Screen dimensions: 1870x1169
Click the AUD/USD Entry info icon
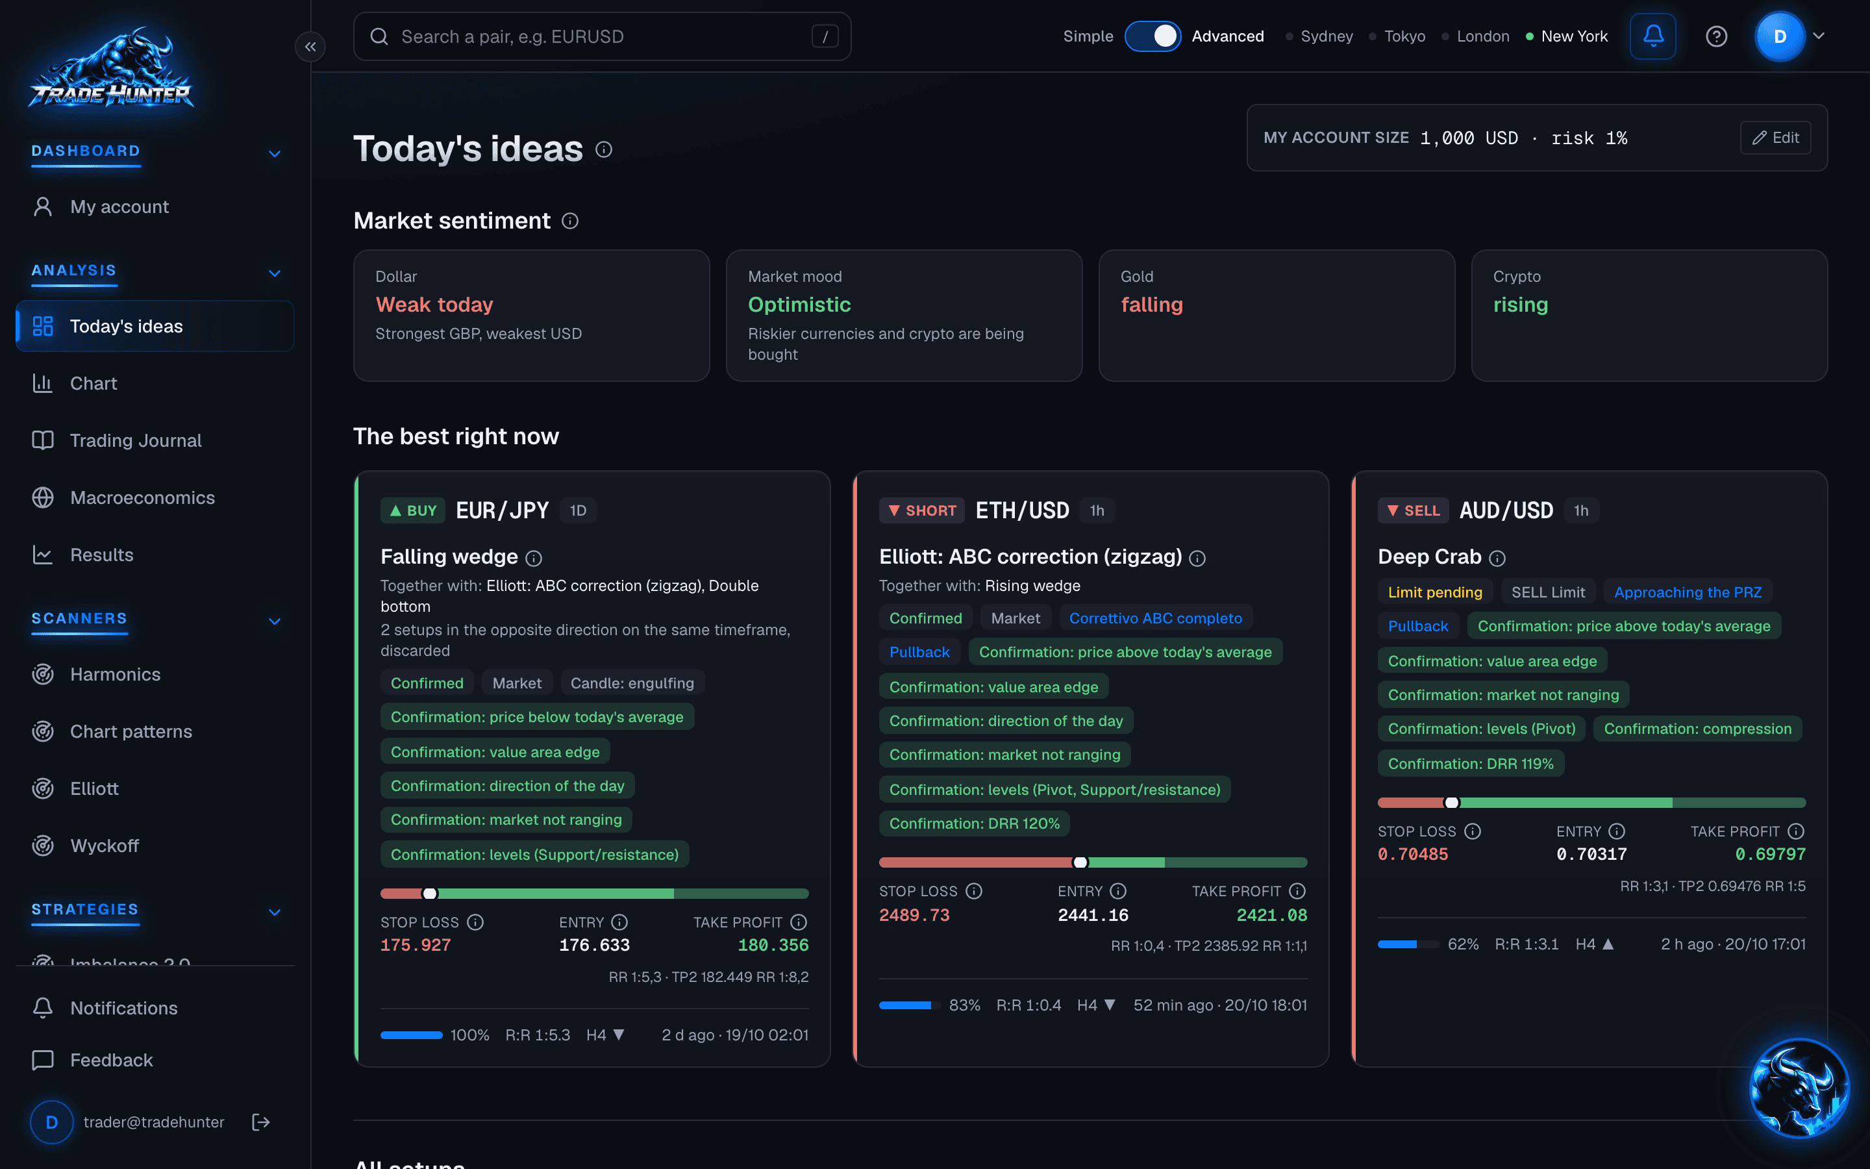[1617, 831]
